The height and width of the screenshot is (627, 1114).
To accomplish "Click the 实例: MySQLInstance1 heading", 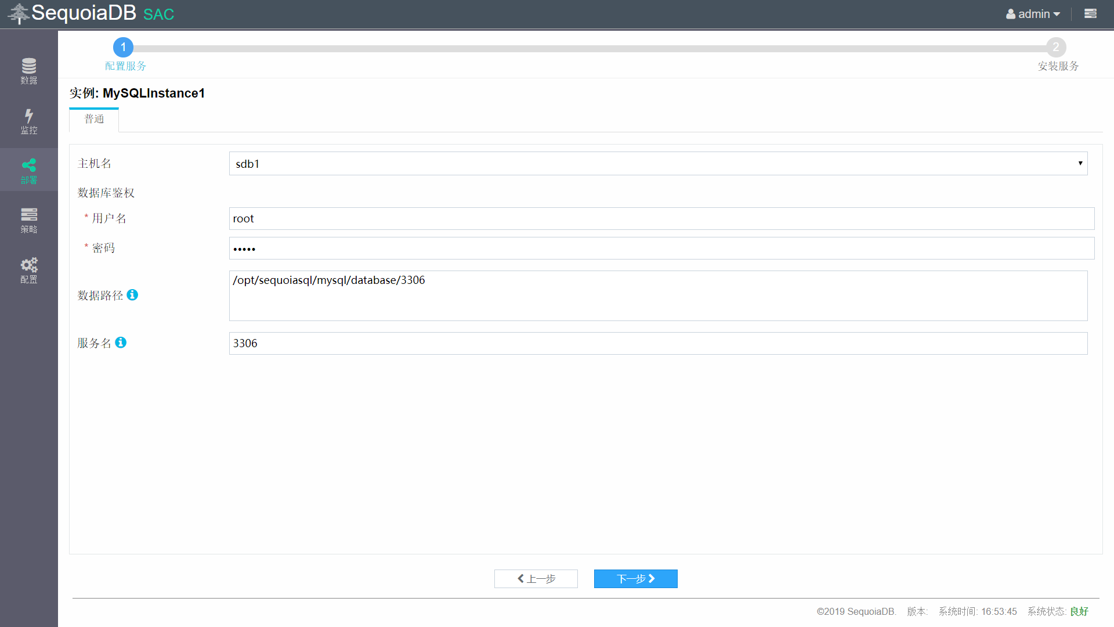I will [x=137, y=93].
